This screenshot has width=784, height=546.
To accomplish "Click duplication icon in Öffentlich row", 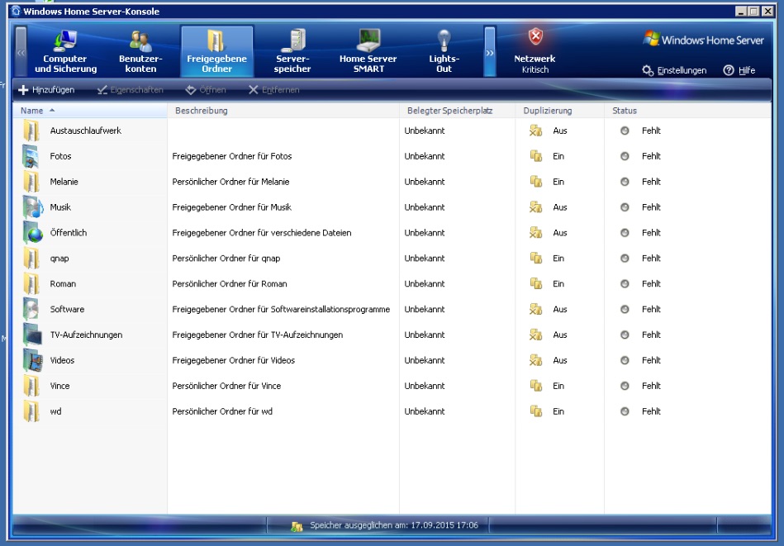I will click(x=535, y=232).
